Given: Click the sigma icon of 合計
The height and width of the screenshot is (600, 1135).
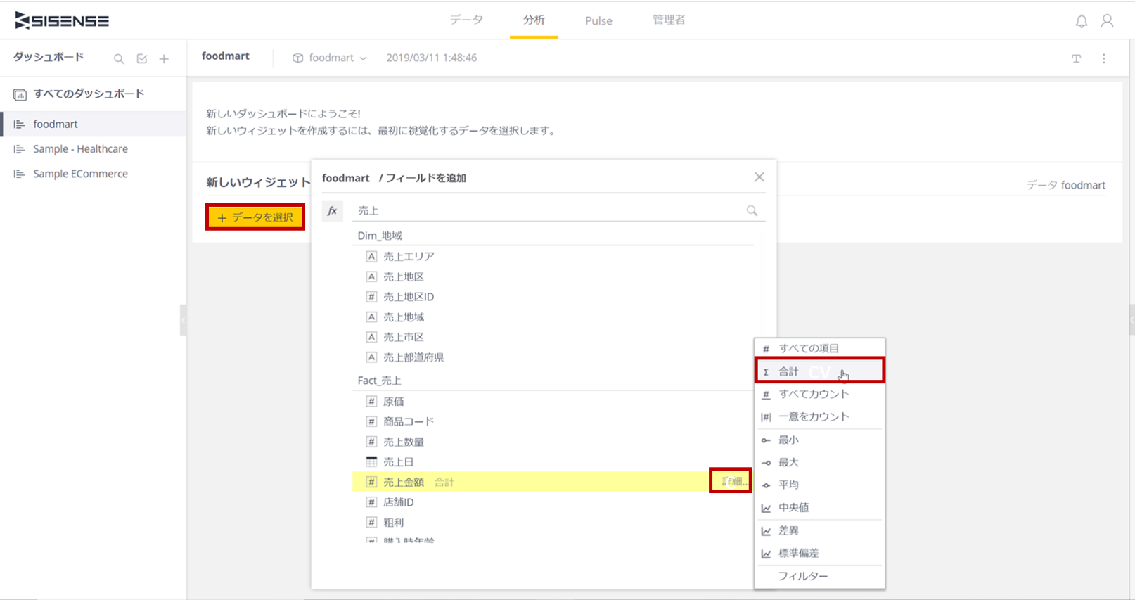Looking at the screenshot, I should pyautogui.click(x=766, y=372).
